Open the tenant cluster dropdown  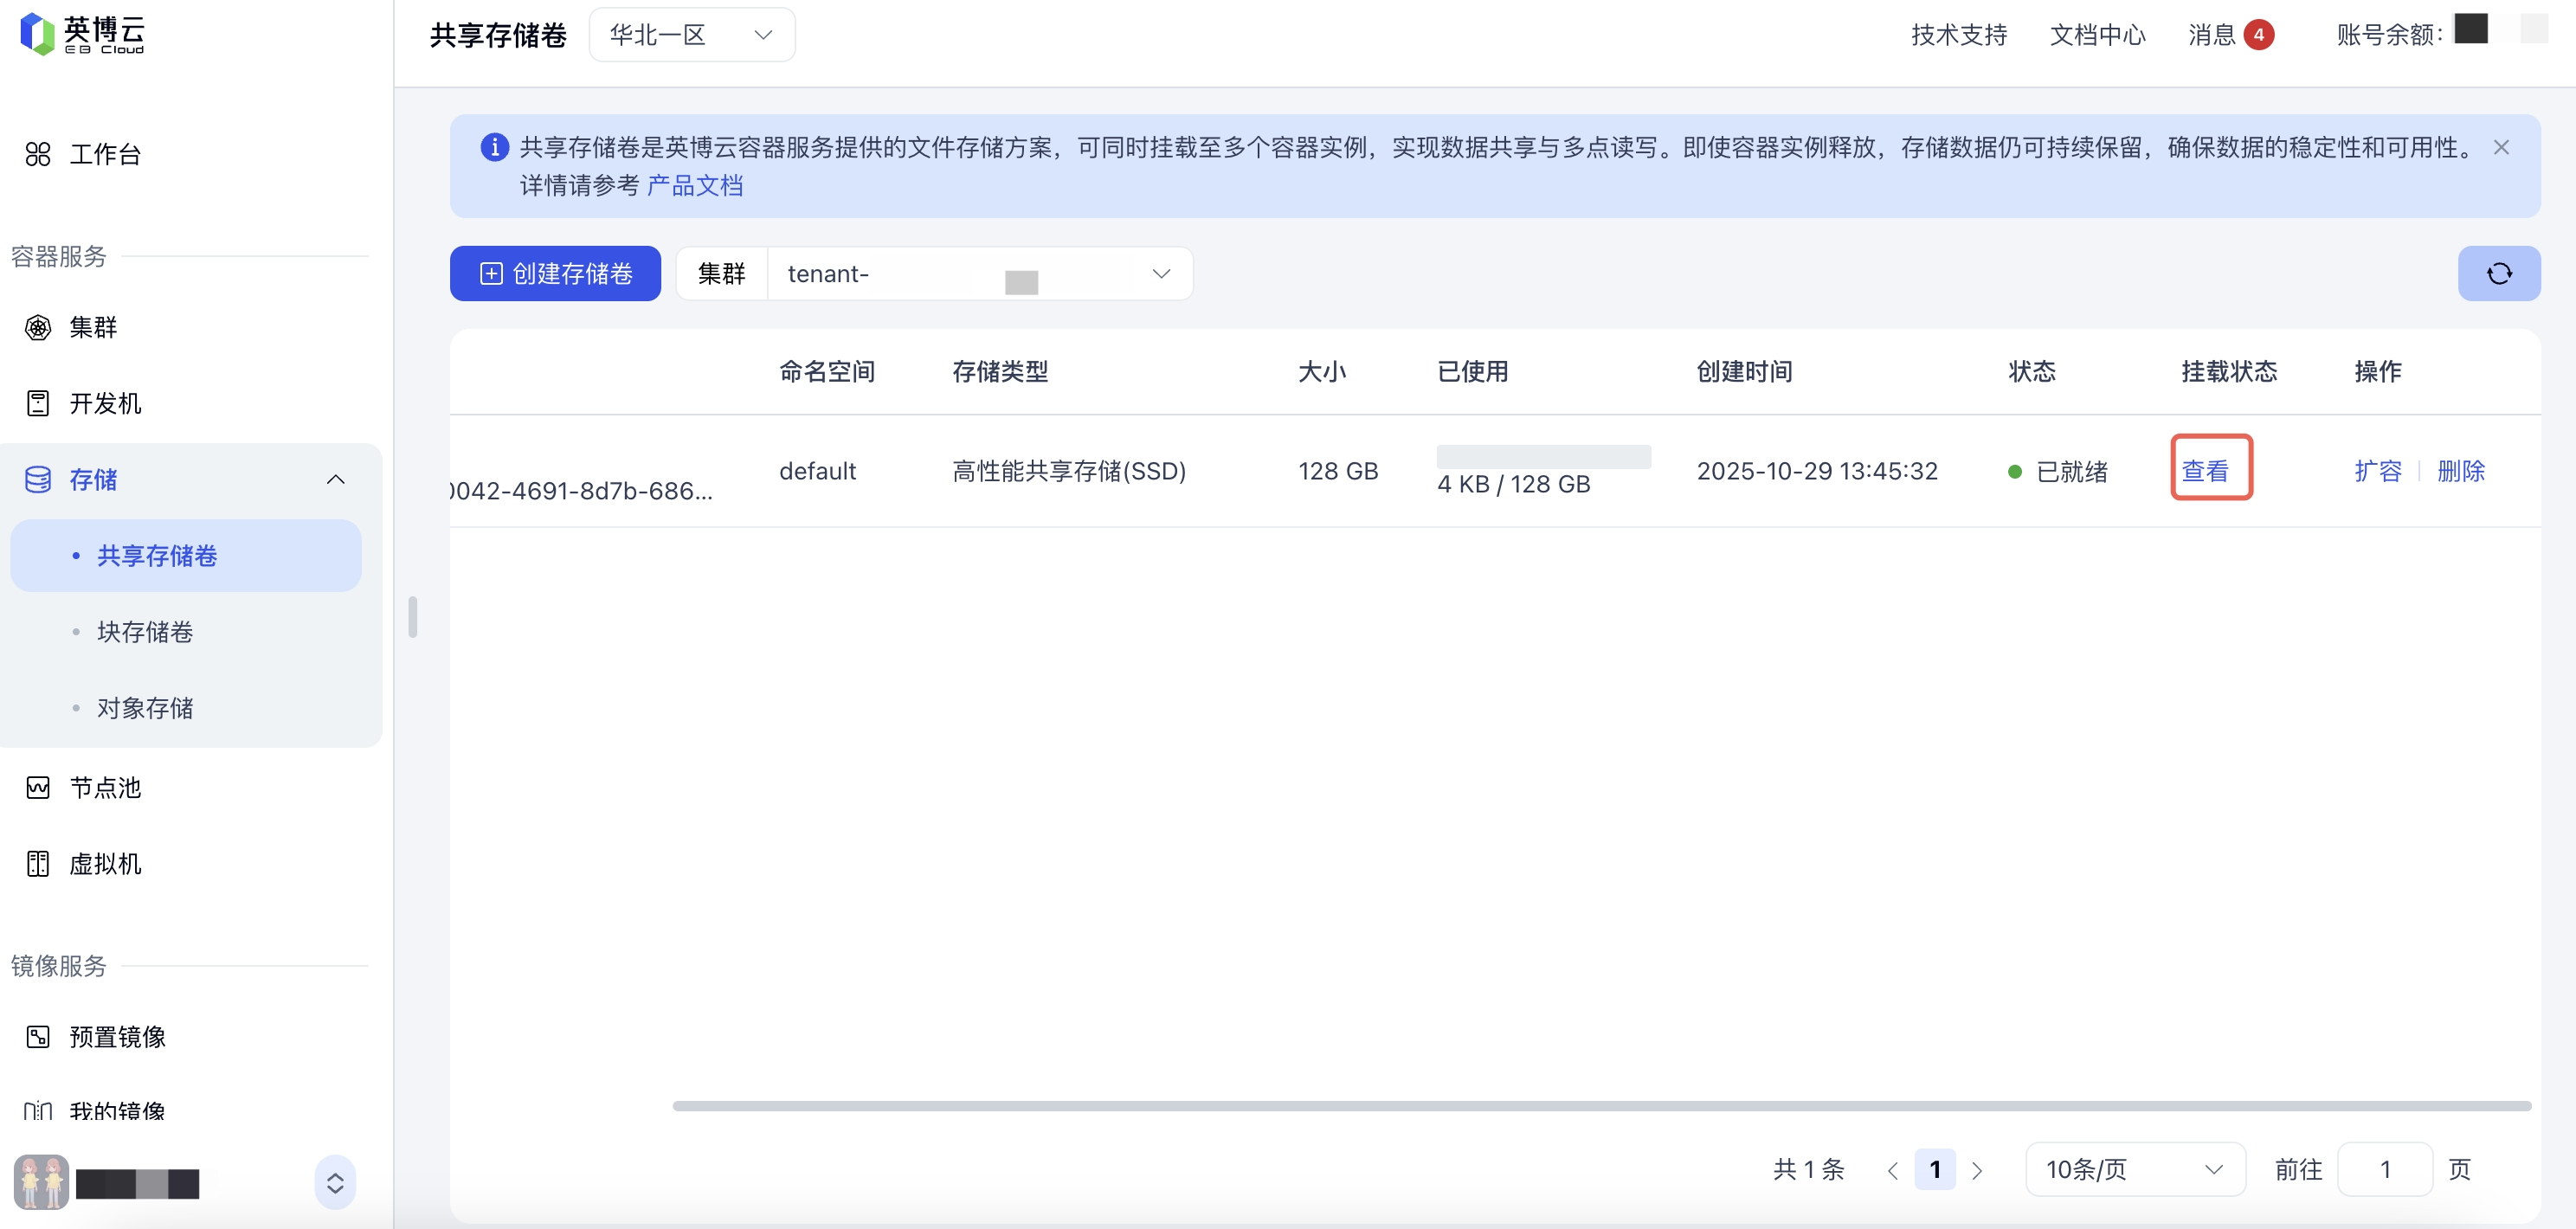click(978, 273)
